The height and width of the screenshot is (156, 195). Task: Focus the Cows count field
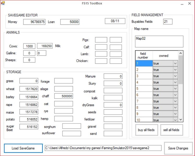[29, 46]
